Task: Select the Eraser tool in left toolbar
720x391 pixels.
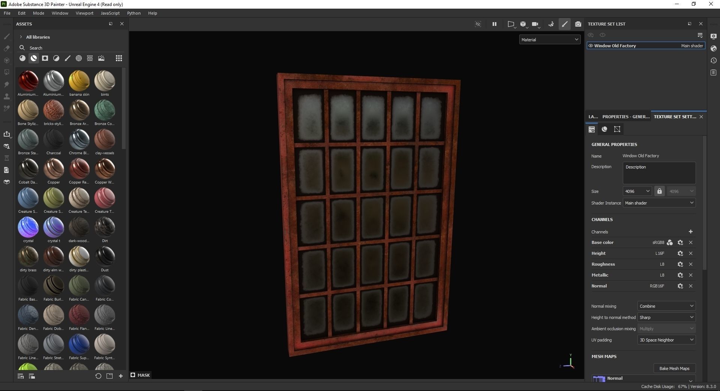Action: (x=7, y=48)
